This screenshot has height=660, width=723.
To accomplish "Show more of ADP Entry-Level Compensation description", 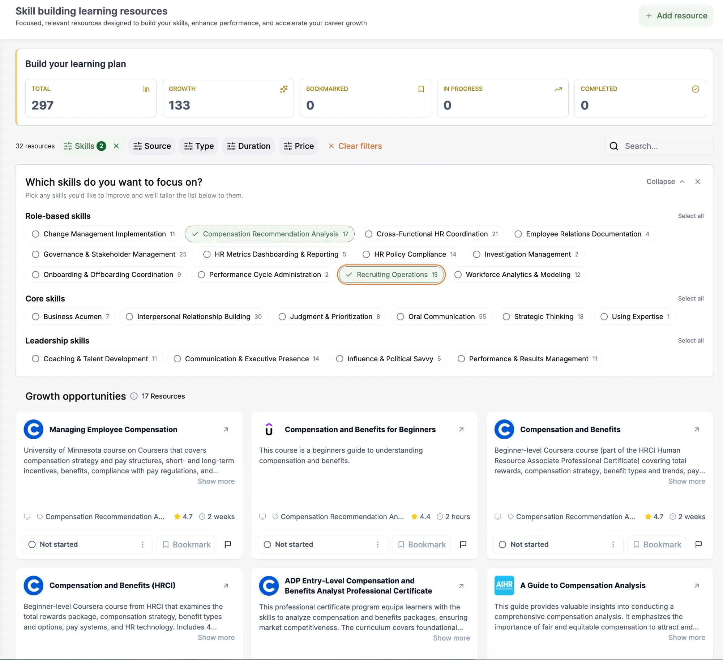I will pyautogui.click(x=452, y=638).
